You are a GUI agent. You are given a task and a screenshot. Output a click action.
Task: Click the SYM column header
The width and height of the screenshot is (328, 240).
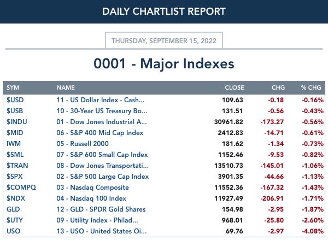tap(13, 87)
